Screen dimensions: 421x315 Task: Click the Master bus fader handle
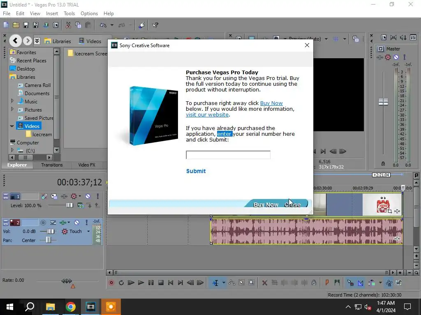click(383, 102)
